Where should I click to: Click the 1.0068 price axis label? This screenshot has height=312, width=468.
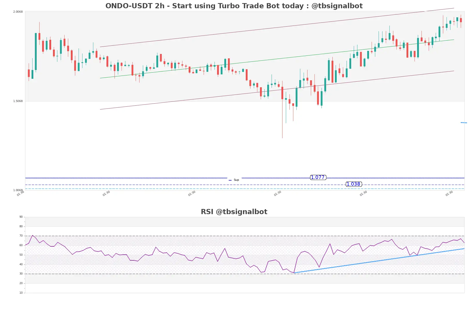tap(18, 190)
